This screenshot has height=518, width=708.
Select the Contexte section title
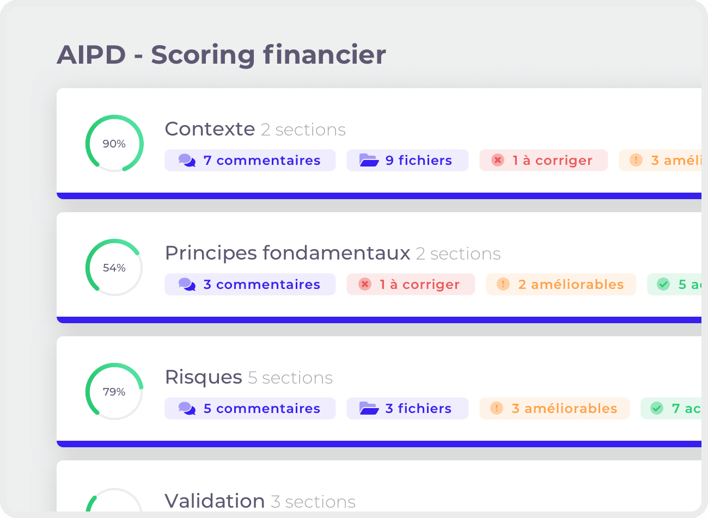pyautogui.click(x=210, y=129)
